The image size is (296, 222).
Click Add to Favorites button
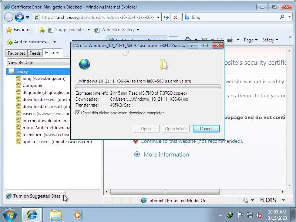click(x=28, y=42)
